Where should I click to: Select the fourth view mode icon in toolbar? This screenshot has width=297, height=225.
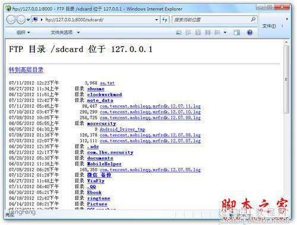click(207, 33)
